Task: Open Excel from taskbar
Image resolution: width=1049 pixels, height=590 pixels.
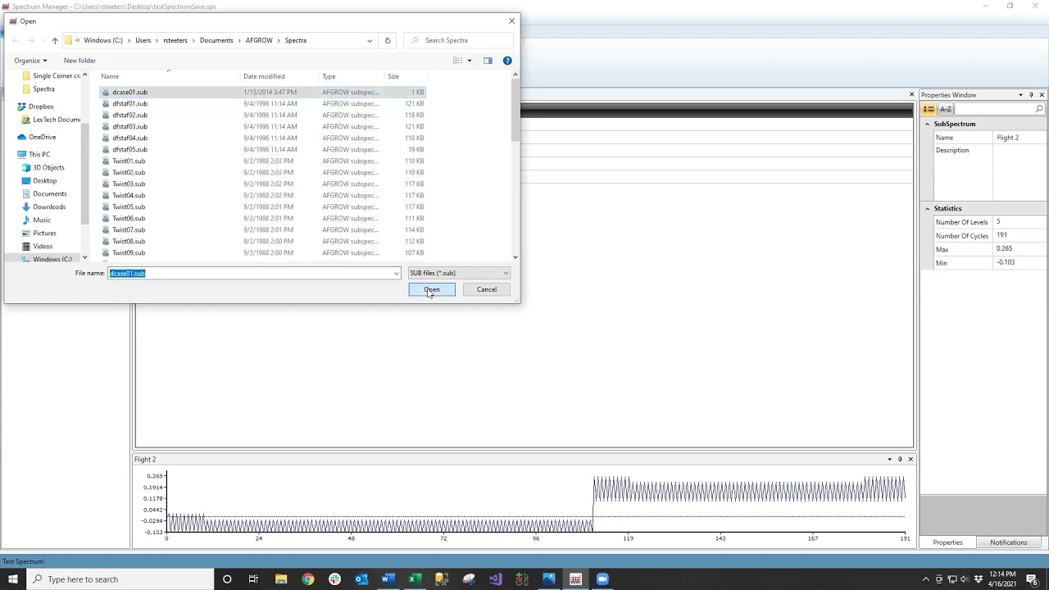Action: (x=415, y=579)
